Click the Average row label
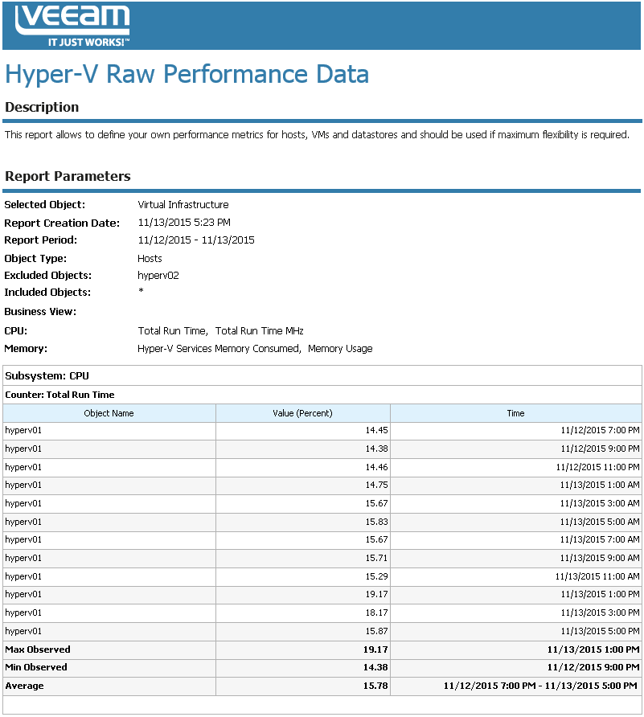This screenshot has width=644, height=717. [24, 686]
